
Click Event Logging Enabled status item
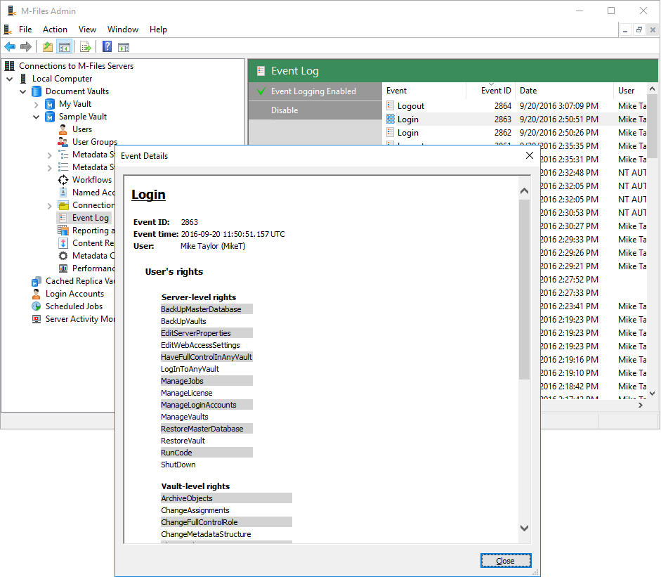point(315,91)
